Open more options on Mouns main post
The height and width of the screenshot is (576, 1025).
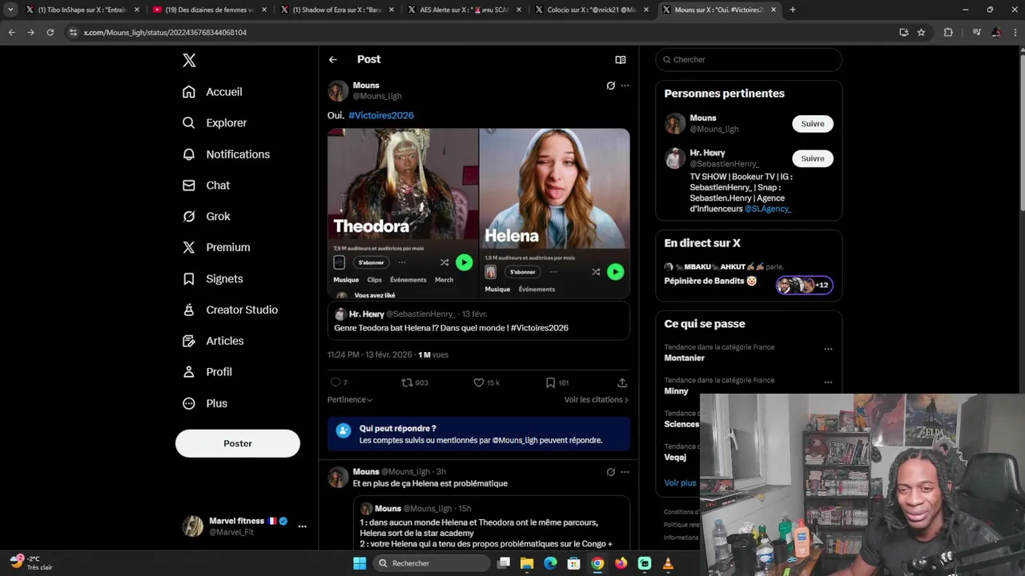[x=625, y=86]
